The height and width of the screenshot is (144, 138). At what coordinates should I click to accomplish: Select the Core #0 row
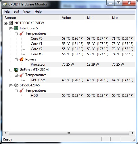[x=83, y=39]
